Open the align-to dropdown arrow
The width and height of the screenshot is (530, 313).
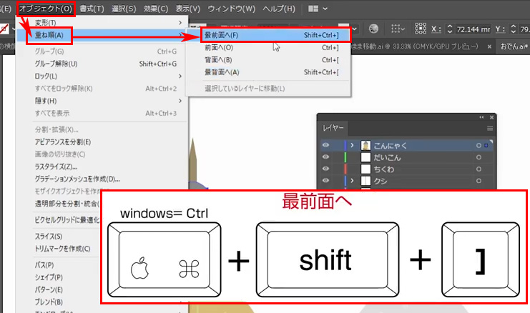[x=403, y=29]
